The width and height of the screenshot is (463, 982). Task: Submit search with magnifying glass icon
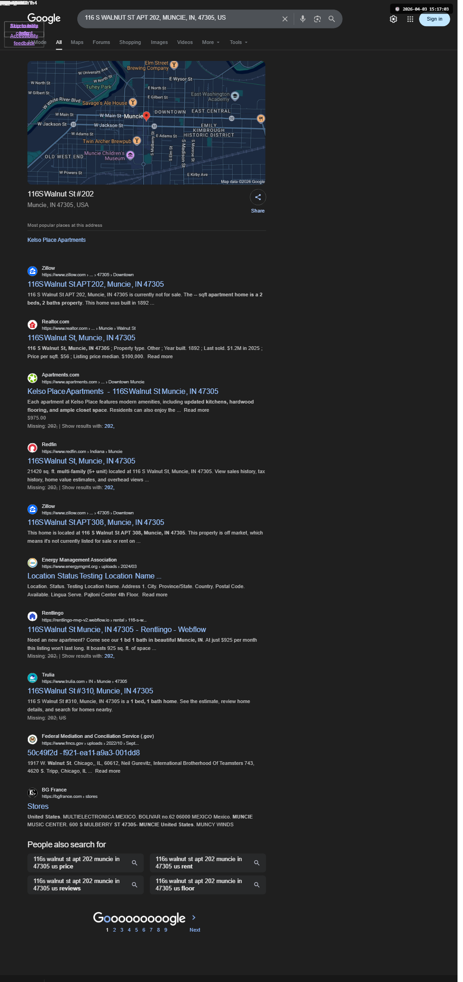click(x=332, y=19)
